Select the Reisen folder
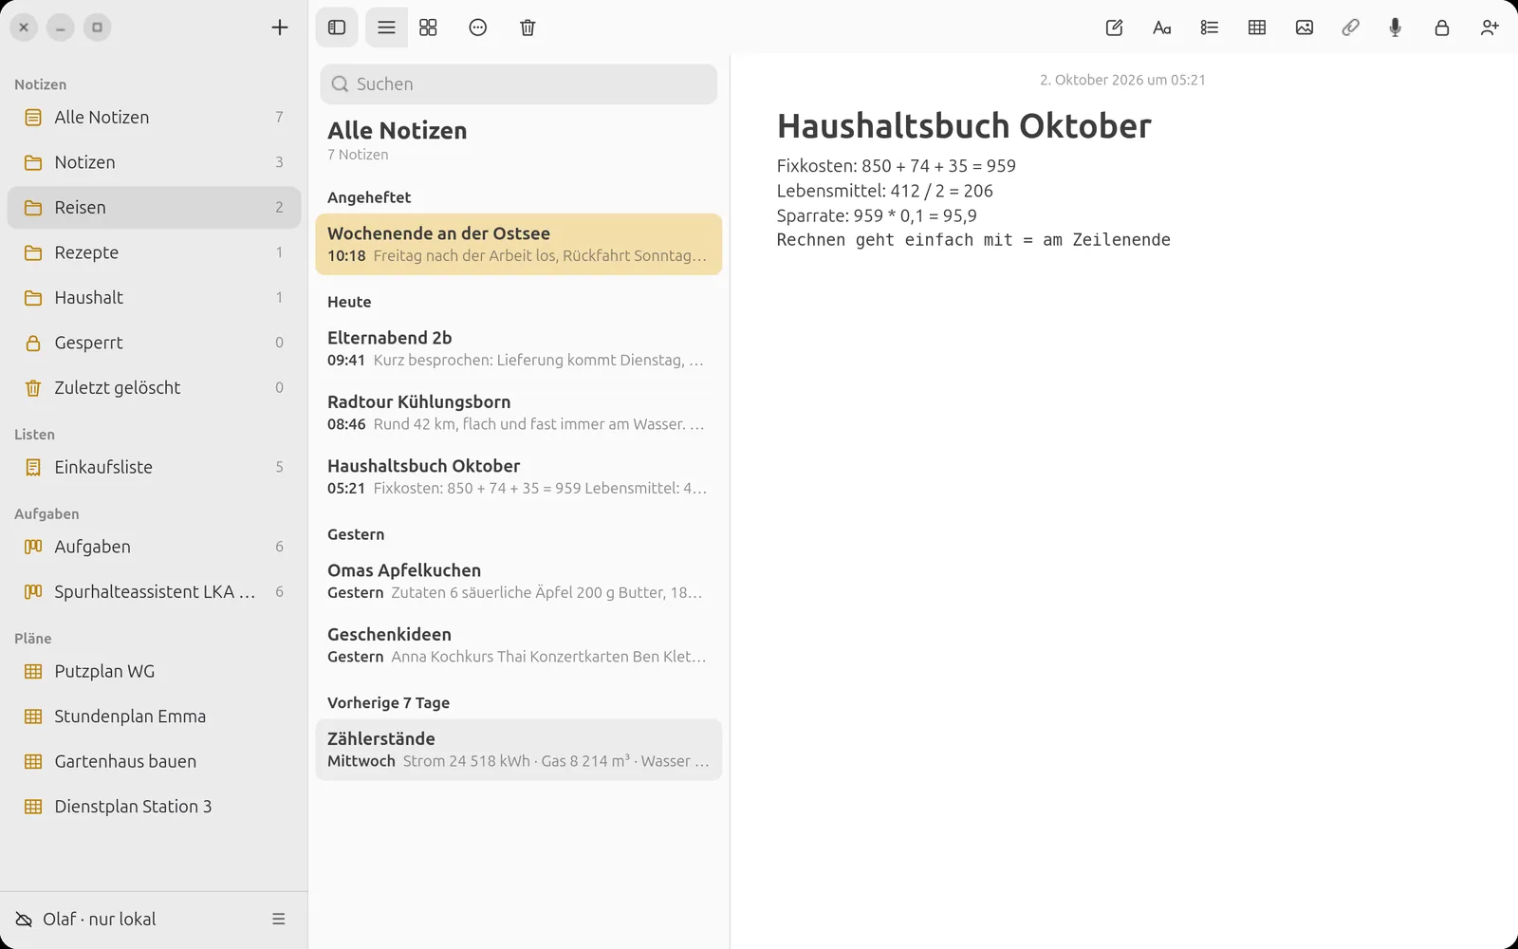The height and width of the screenshot is (949, 1518). (x=154, y=208)
